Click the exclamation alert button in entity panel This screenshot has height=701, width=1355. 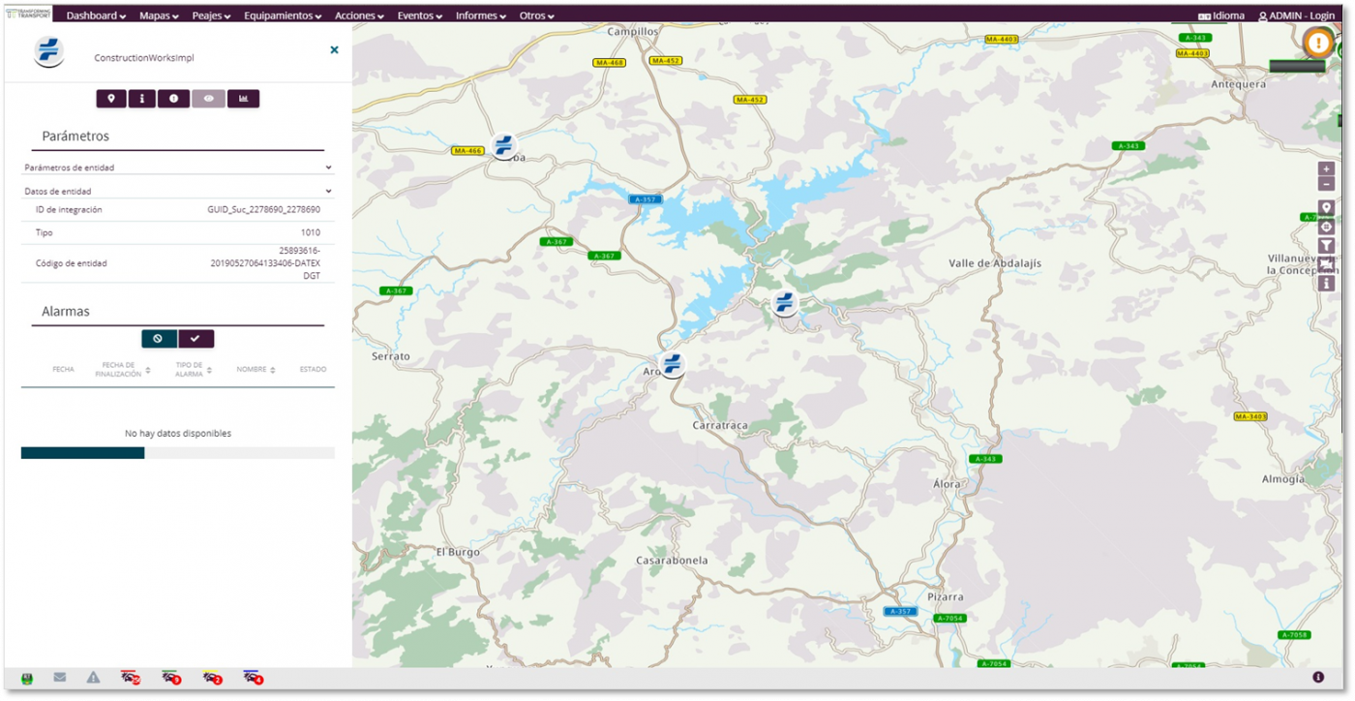[x=174, y=99]
